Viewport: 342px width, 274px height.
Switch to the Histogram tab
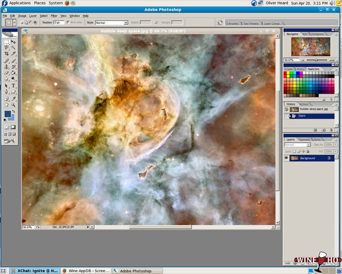317,34
